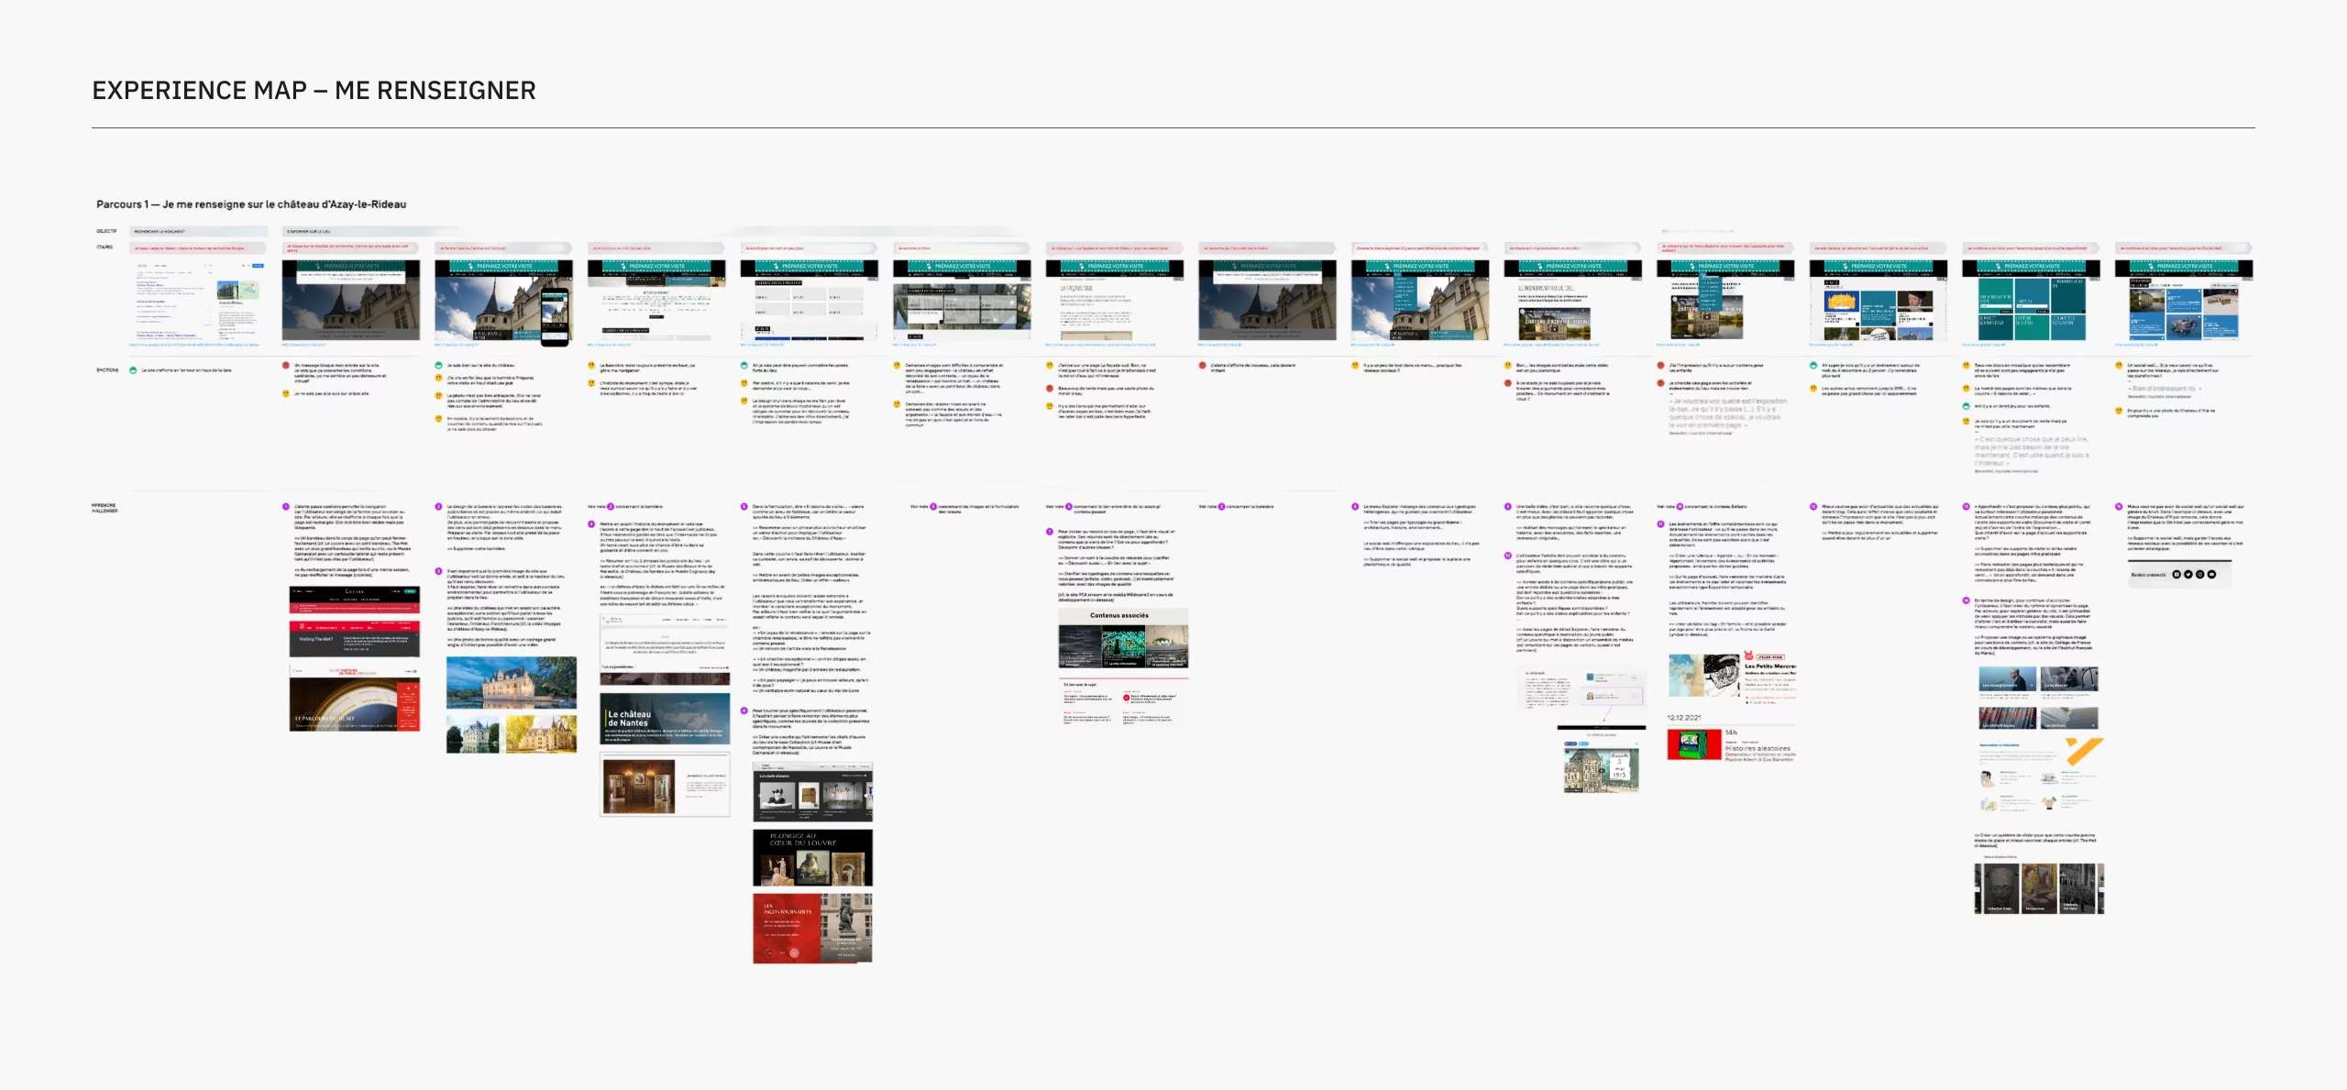Click the green happy emoji in first emotions column
Viewport: 2347px width, 1090px height.
(133, 370)
